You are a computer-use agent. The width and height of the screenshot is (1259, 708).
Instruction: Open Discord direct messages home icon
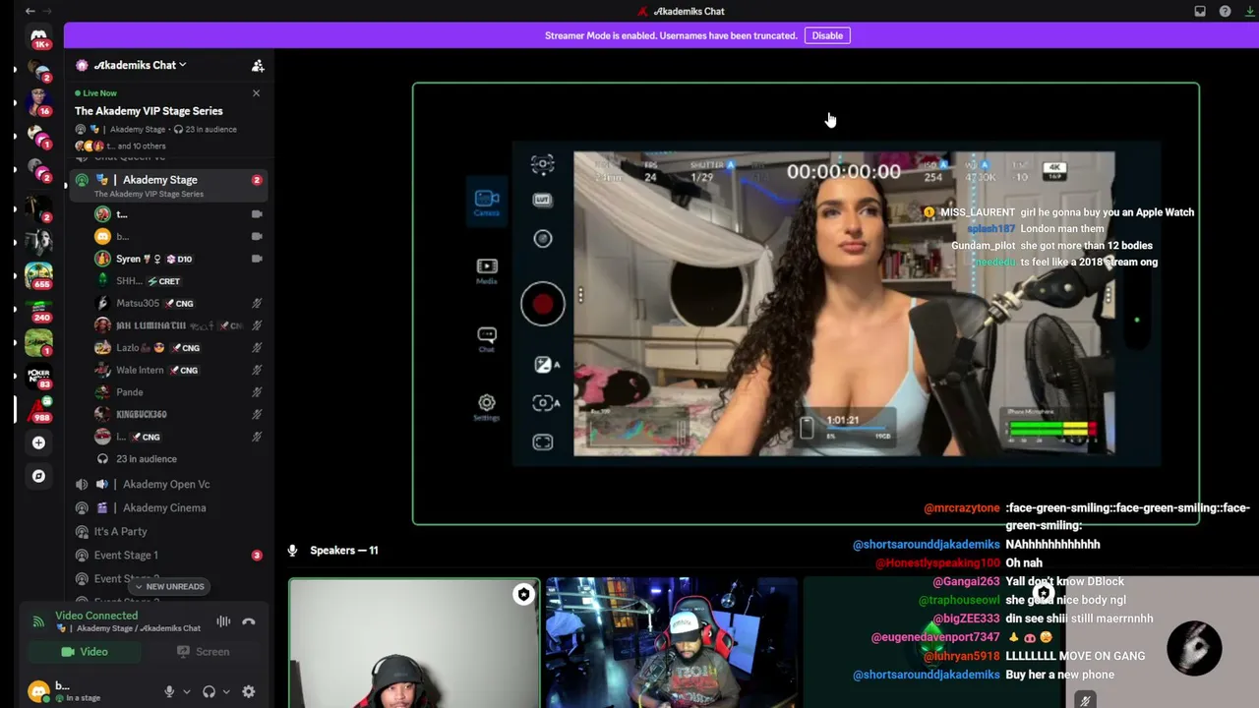click(38, 36)
